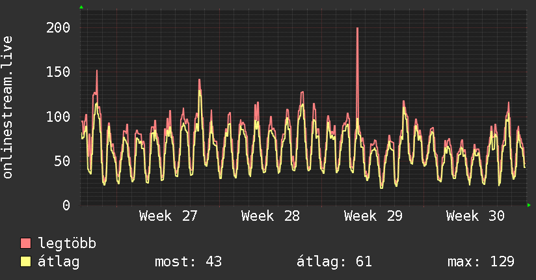Click the 150 y-axis value
Screen dimensions: 536x280
coord(58,72)
